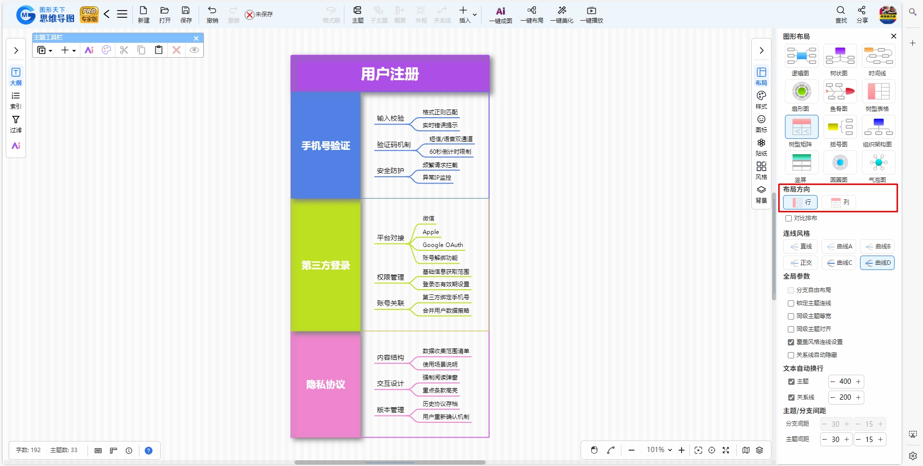
Task: Toggle the eye visibility icon
Action: pyautogui.click(x=194, y=50)
